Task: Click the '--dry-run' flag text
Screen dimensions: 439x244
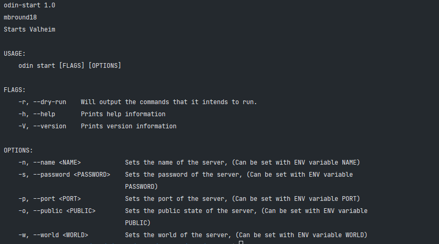Action: (x=49, y=102)
